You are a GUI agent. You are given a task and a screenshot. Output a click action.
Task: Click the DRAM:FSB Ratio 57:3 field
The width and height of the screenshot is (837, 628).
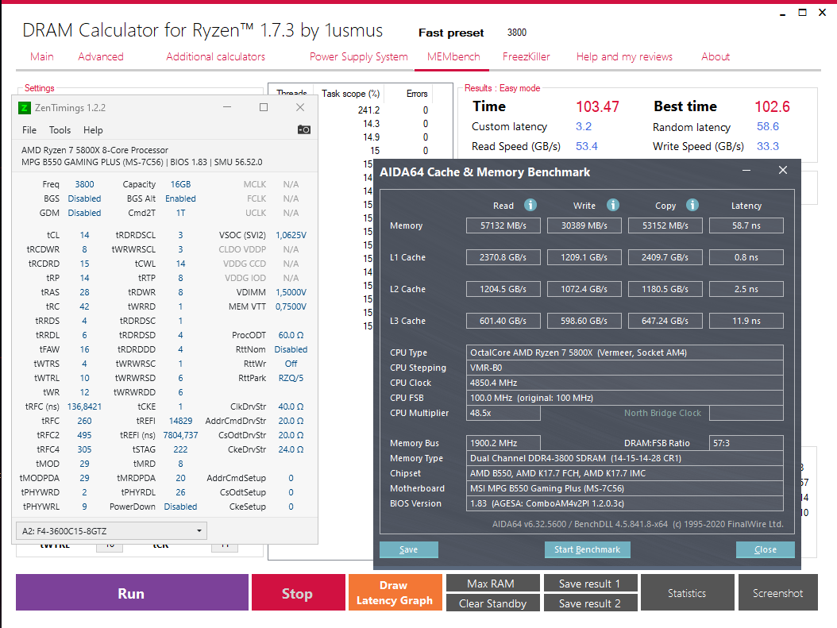pos(746,443)
